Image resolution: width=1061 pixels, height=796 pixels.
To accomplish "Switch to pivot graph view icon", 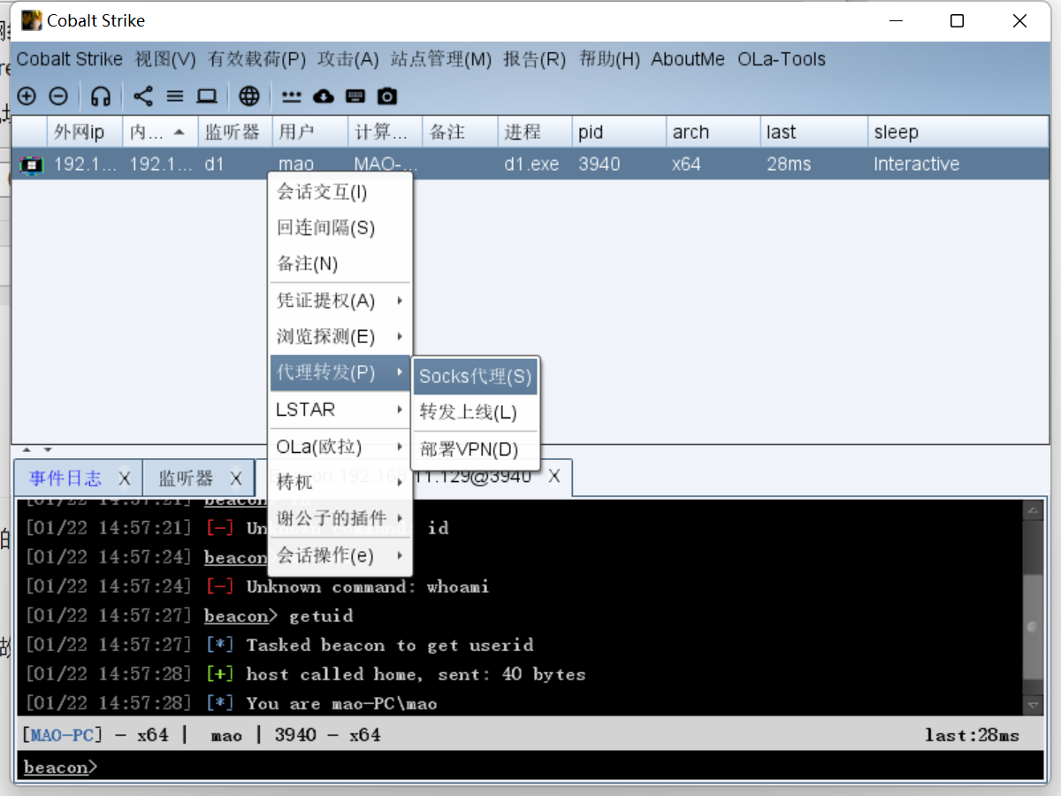I will coord(143,96).
